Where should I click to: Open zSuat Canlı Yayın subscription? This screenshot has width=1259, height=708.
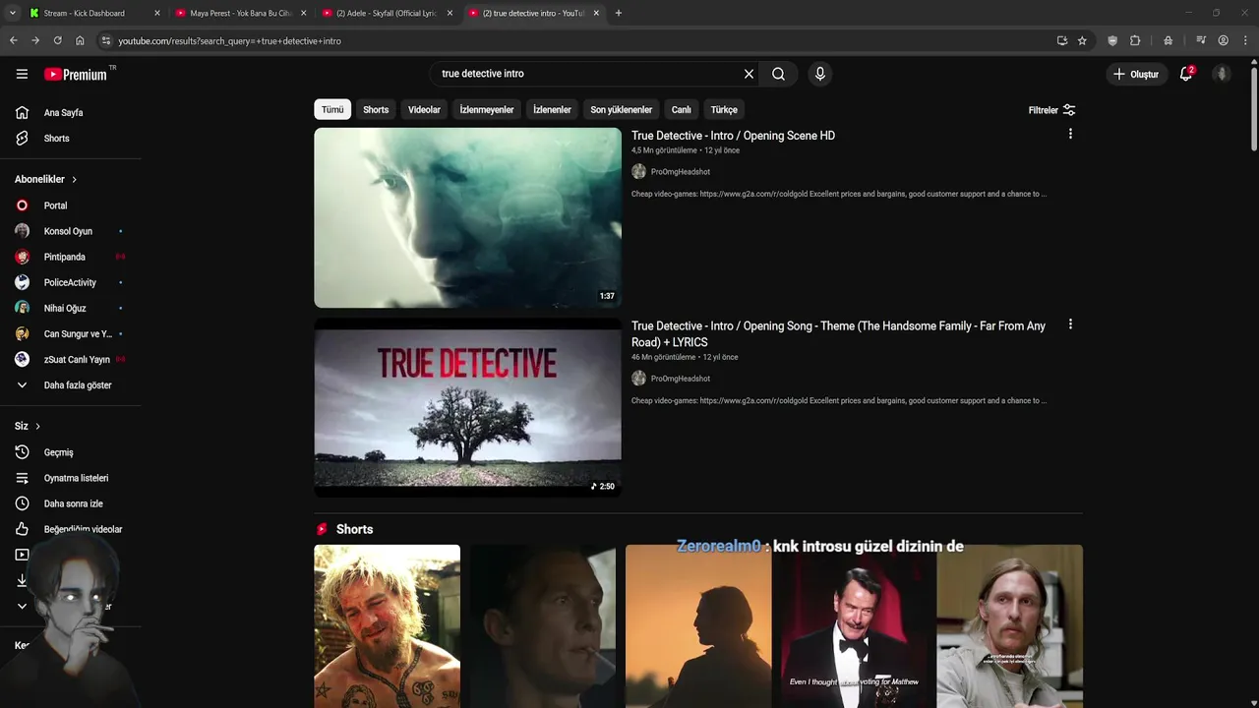coord(76,360)
